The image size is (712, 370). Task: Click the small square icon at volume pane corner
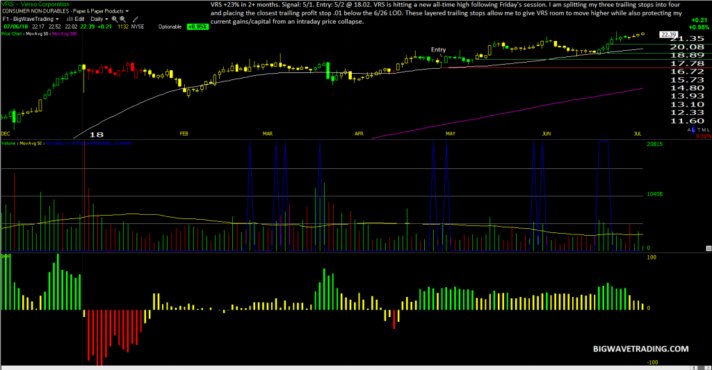709,248
